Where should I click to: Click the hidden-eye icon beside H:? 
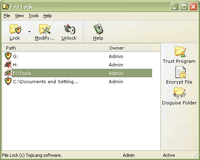click(8, 64)
